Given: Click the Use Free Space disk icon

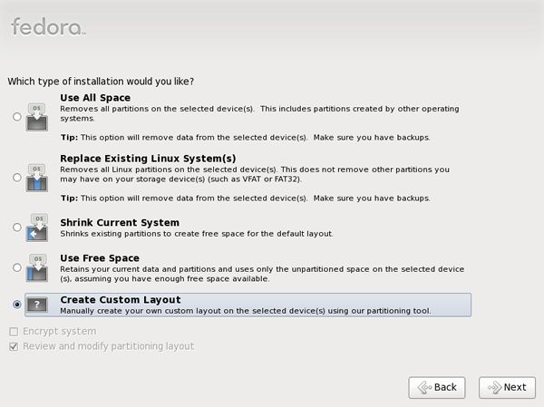Looking at the screenshot, I should 37,268.
